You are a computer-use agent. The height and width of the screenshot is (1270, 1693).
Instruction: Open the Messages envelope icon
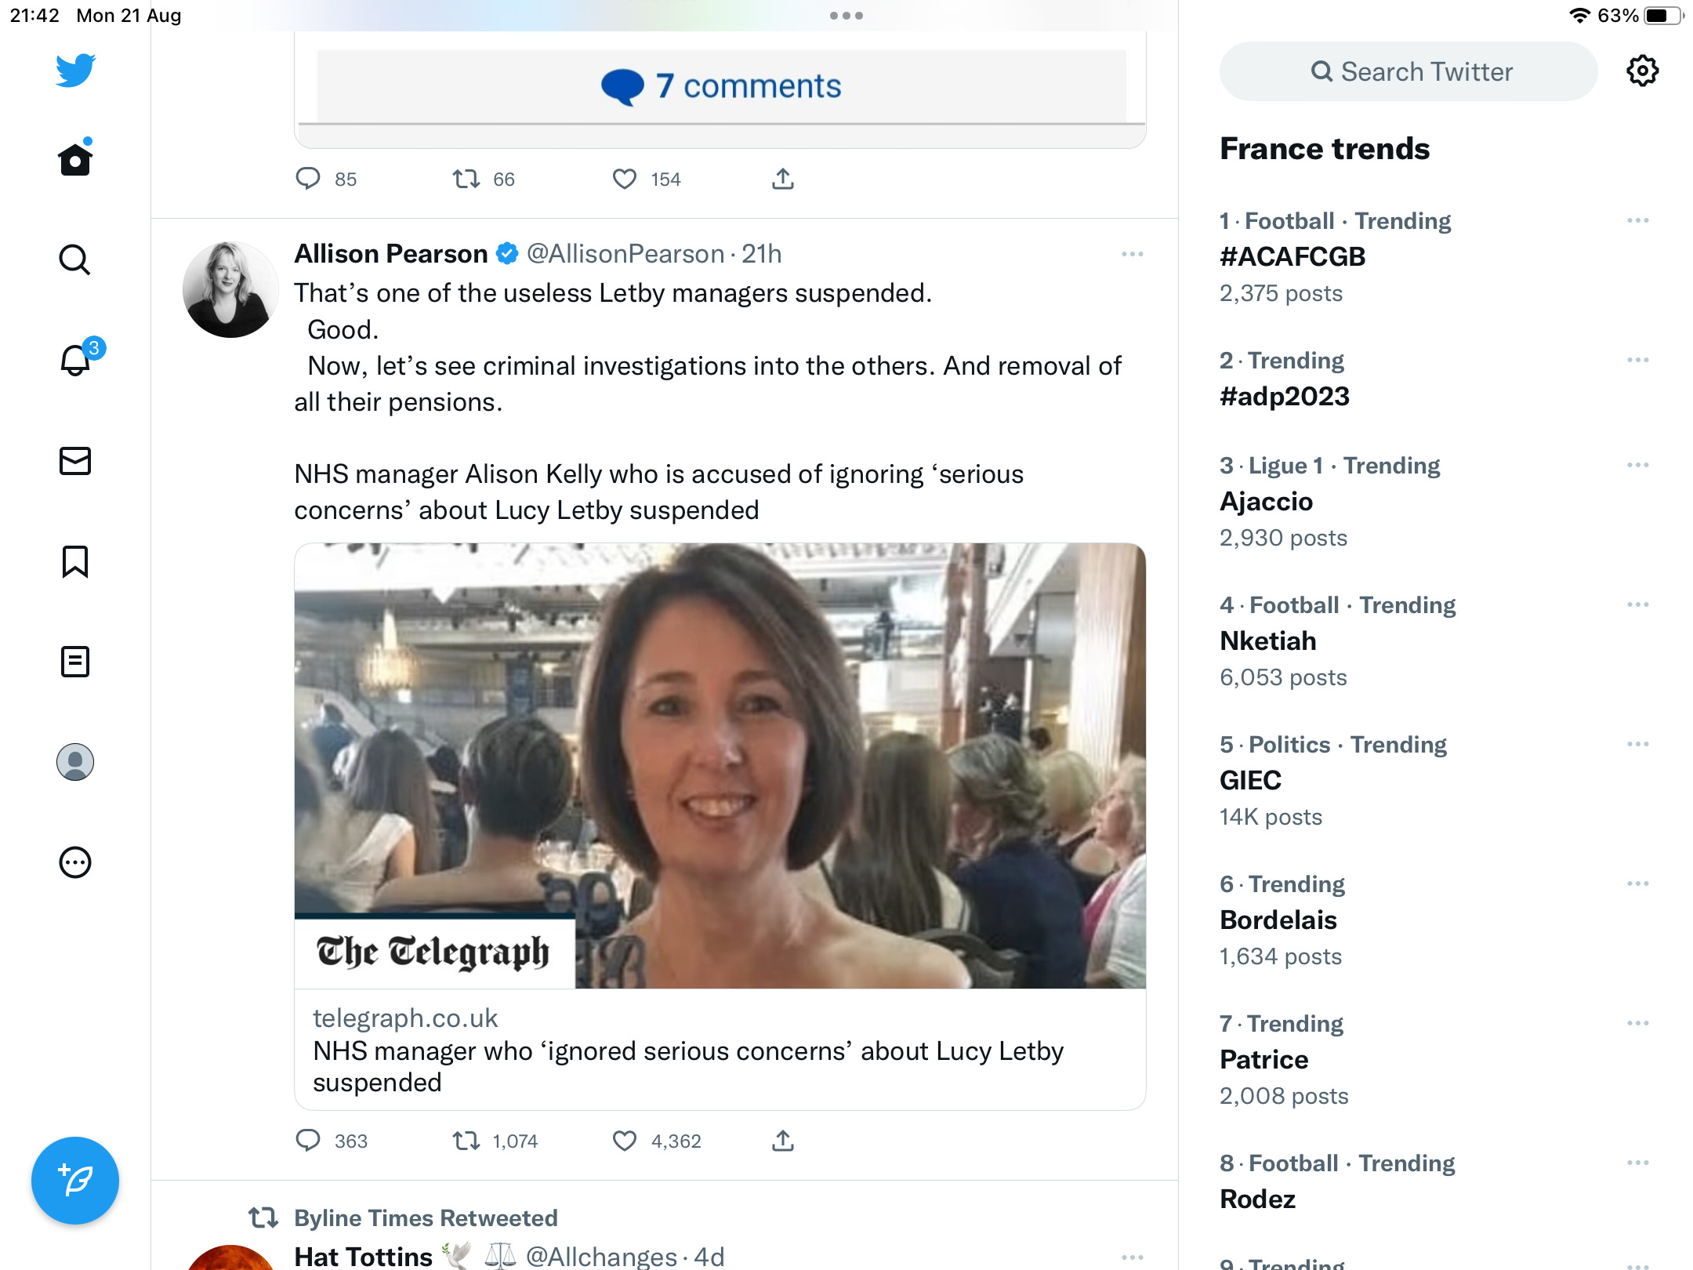point(75,461)
